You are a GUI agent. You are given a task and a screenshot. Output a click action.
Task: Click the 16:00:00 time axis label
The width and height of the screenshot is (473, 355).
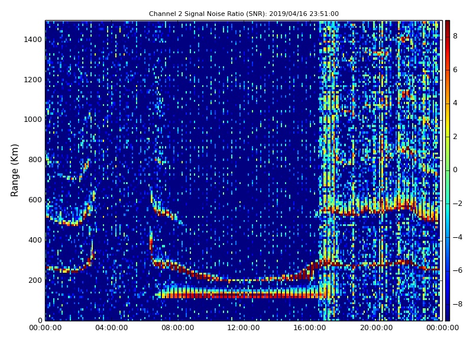(x=310, y=328)
